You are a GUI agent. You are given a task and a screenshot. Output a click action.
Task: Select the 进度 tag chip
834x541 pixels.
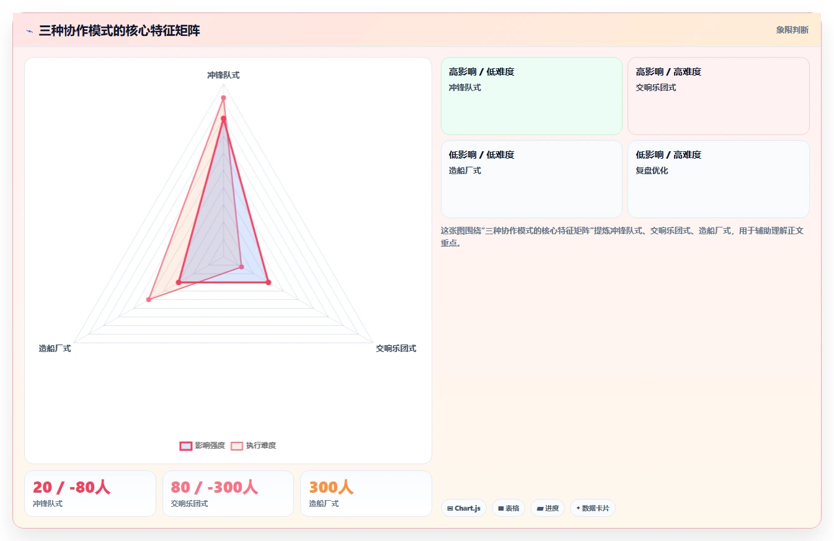(x=548, y=508)
